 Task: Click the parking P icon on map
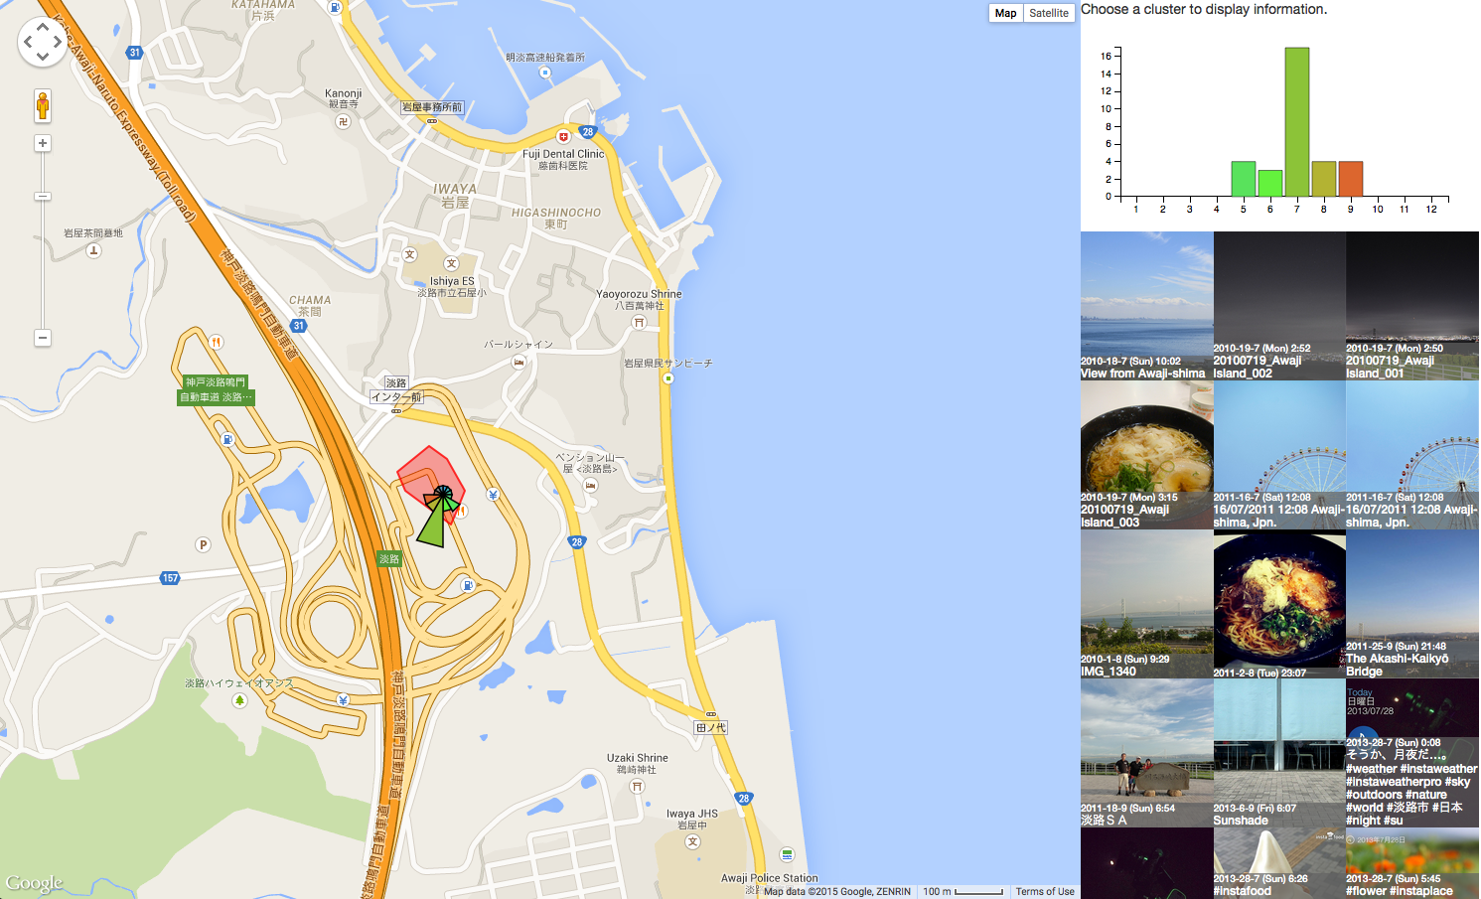click(203, 544)
